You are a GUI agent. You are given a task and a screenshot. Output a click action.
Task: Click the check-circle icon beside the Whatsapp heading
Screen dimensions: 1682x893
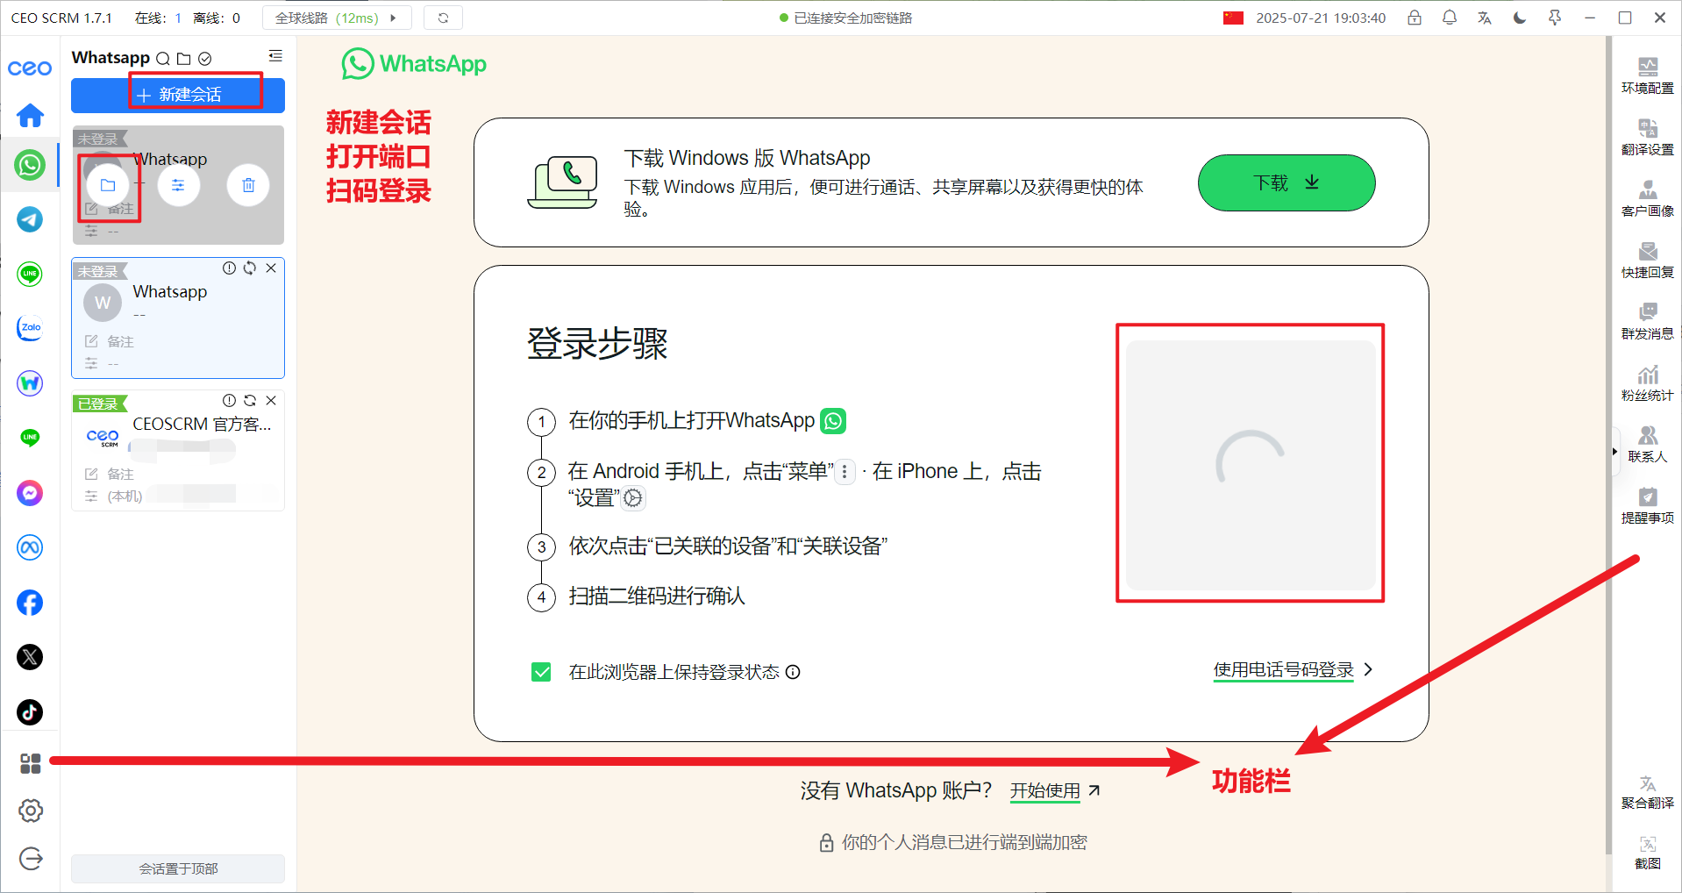[204, 59]
